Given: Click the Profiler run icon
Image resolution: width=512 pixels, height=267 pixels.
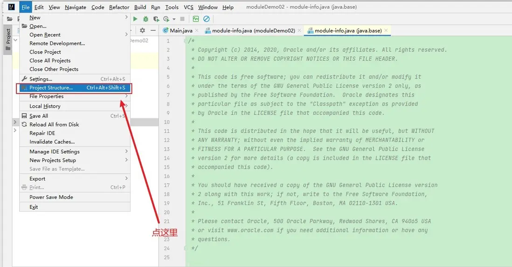Looking at the screenshot, I should pos(166,19).
